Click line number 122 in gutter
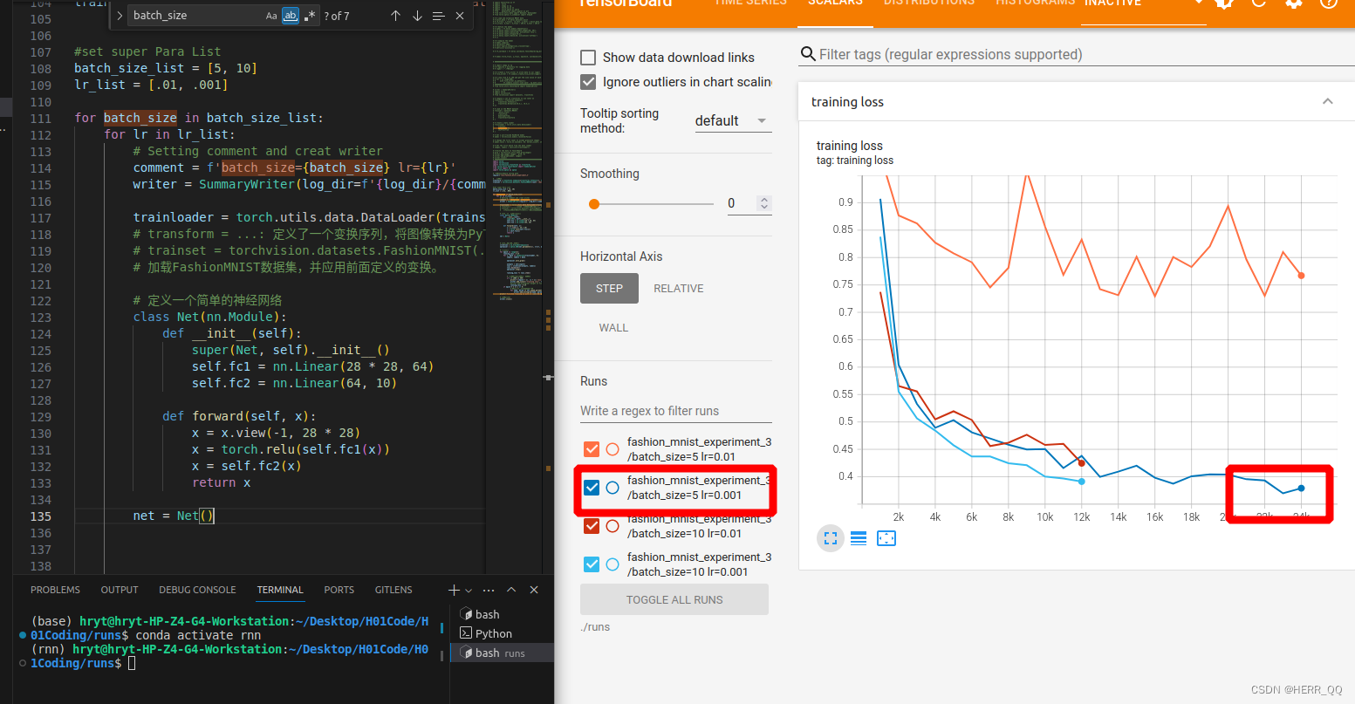Viewport: 1355px width, 704px height. pyautogui.click(x=41, y=301)
